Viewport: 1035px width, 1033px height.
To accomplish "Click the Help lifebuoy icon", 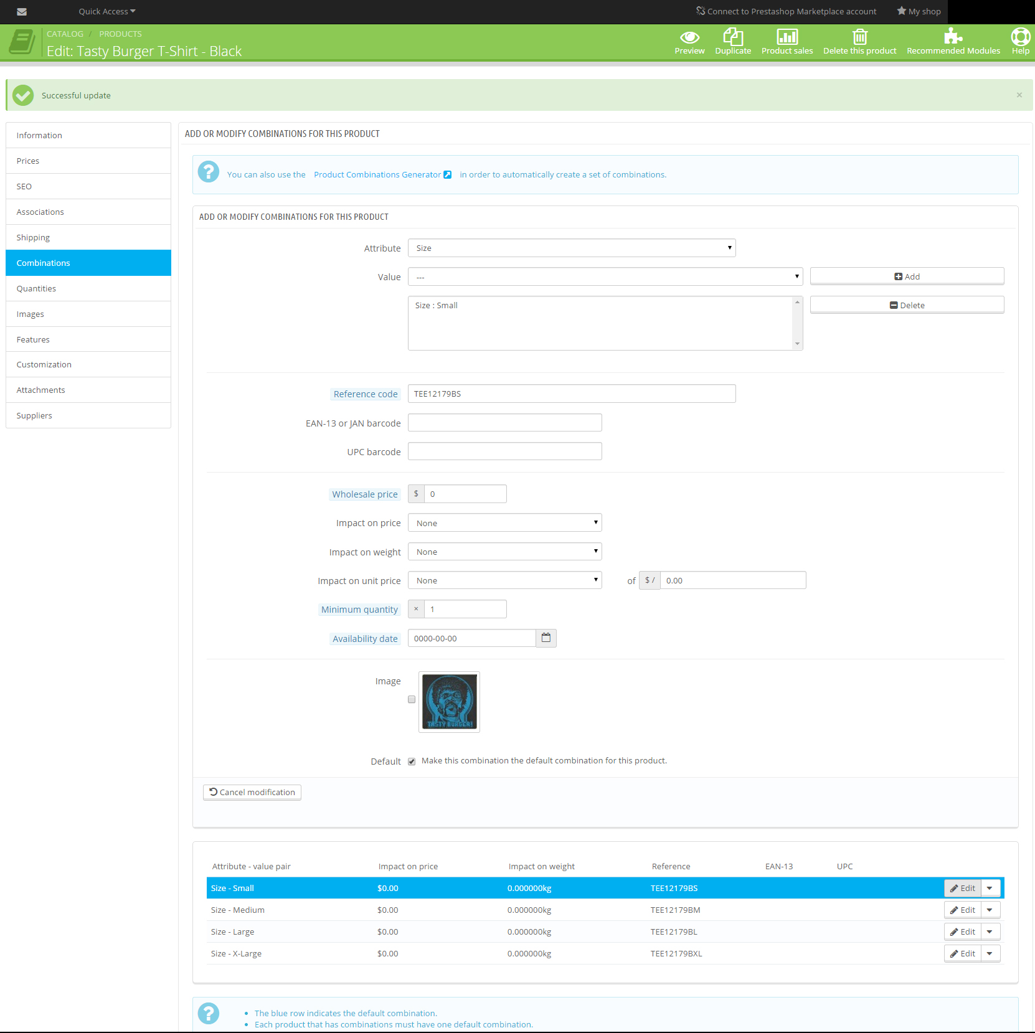I will [1020, 37].
